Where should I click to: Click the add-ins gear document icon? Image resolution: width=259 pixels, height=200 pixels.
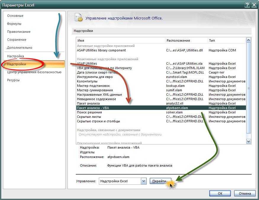coord(78,18)
